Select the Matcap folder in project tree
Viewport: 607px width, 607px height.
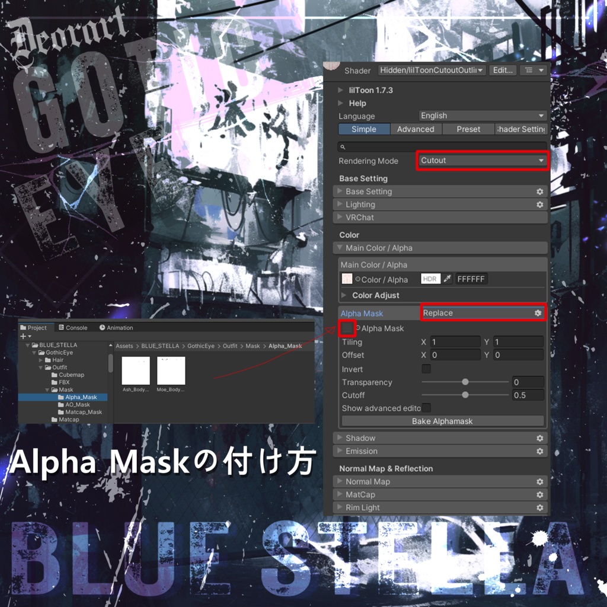[65, 419]
